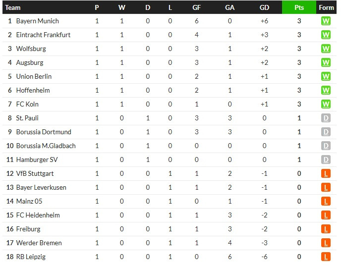Click Freiburg's team name

tap(28, 229)
